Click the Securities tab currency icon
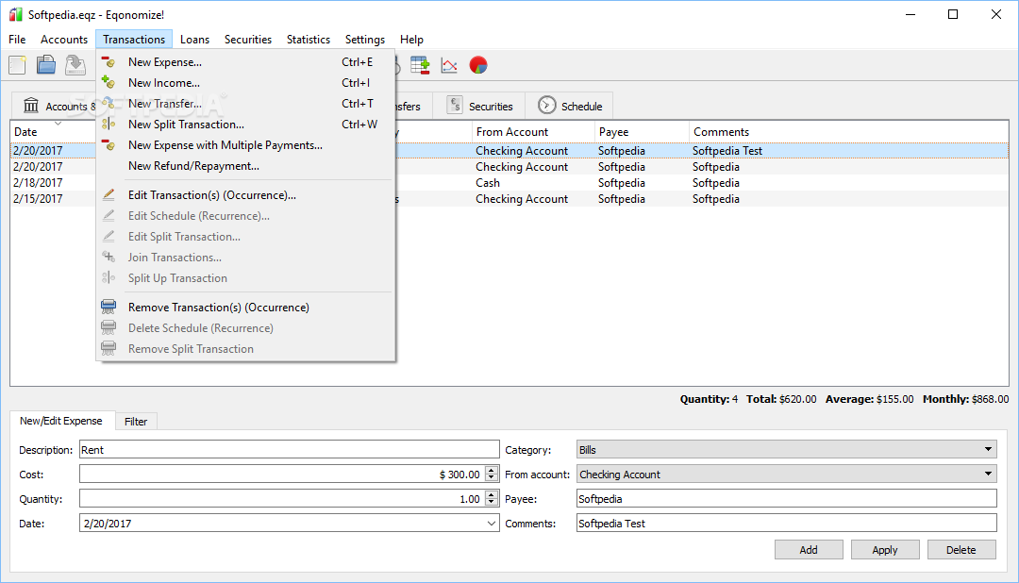The height and width of the screenshot is (583, 1019). (455, 106)
